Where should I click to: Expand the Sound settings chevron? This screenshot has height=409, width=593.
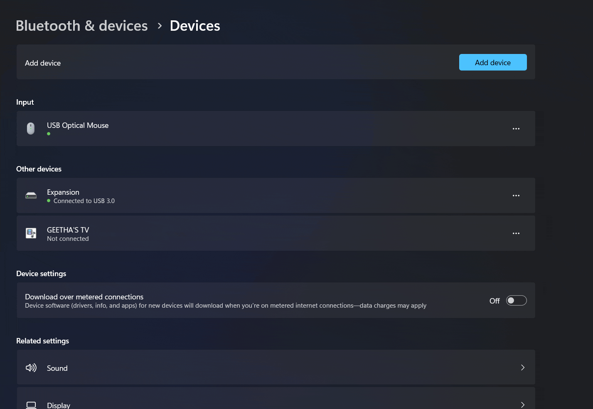(523, 367)
